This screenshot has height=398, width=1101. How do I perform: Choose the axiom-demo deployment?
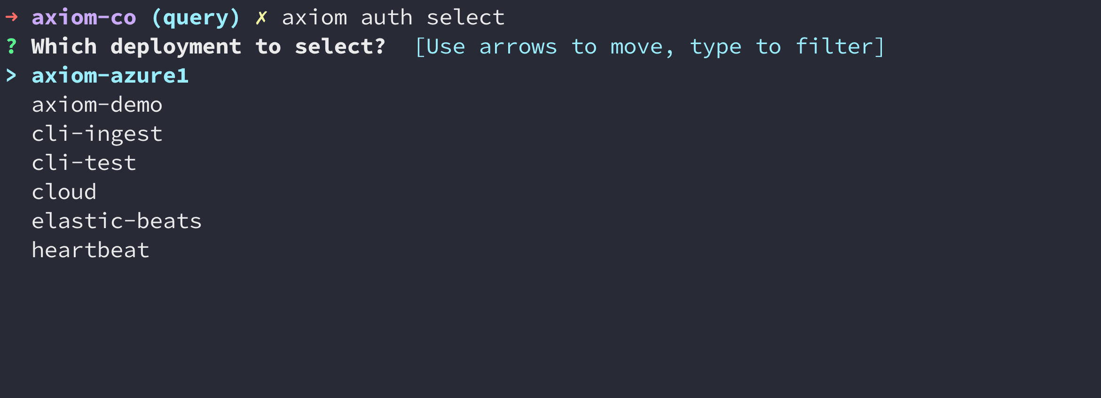97,105
